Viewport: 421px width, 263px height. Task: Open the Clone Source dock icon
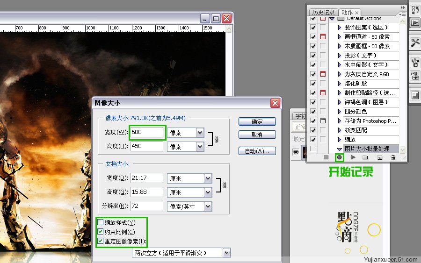(415, 75)
